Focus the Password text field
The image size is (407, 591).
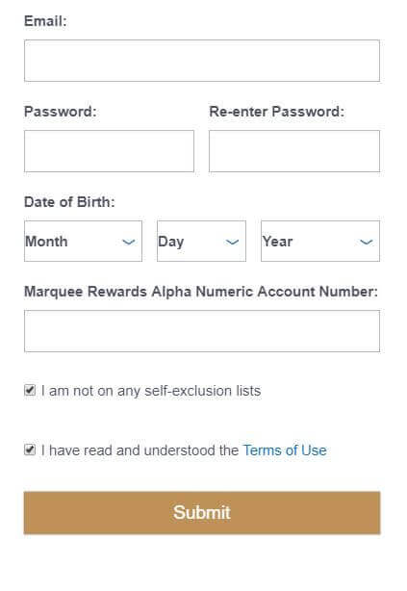coord(110,151)
